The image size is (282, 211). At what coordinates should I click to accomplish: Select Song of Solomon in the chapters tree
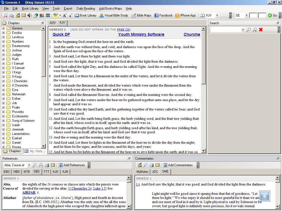coord(23,121)
